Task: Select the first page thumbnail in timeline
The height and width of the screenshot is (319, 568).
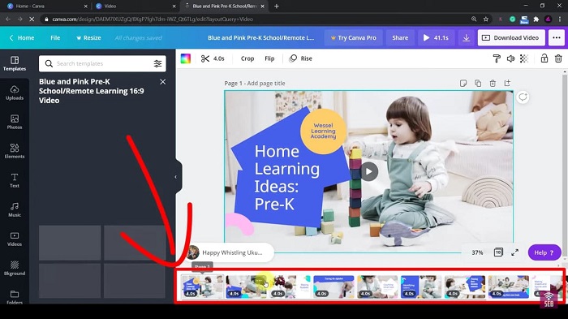Action: pyautogui.click(x=202, y=287)
